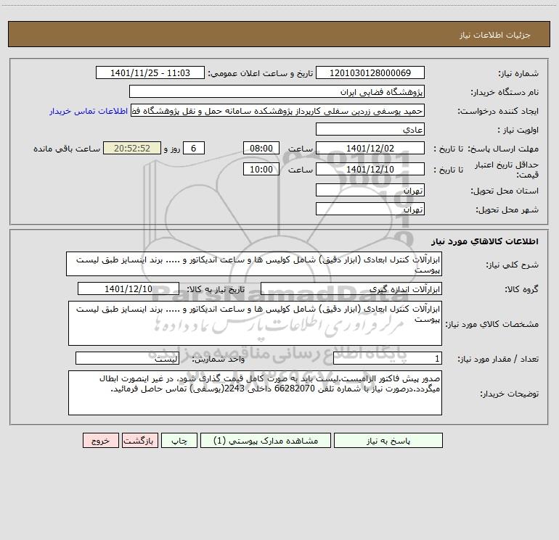Click price validity date 1401/12/10
This screenshot has width=559, height=540.
click(x=370, y=169)
